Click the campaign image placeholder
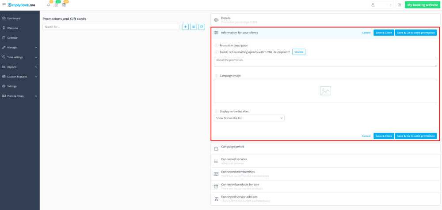This screenshot has width=442, height=210. [325, 91]
